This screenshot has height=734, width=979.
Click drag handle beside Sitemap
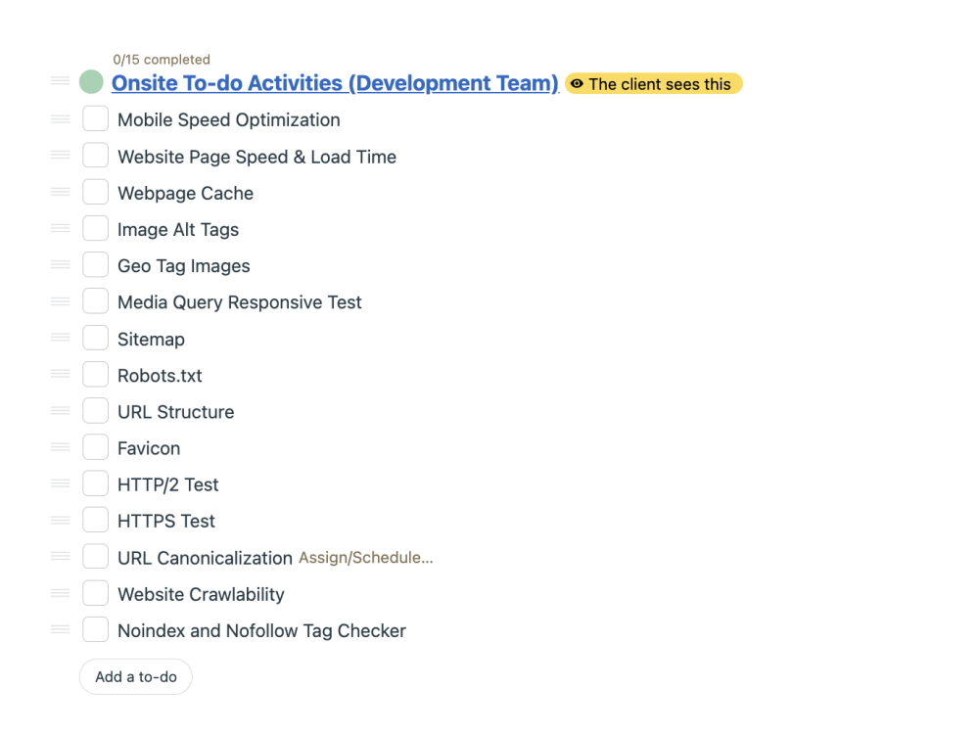point(61,337)
